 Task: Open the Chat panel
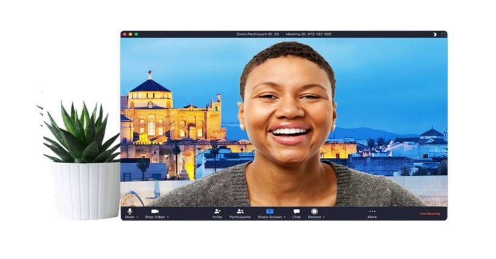[296, 211]
